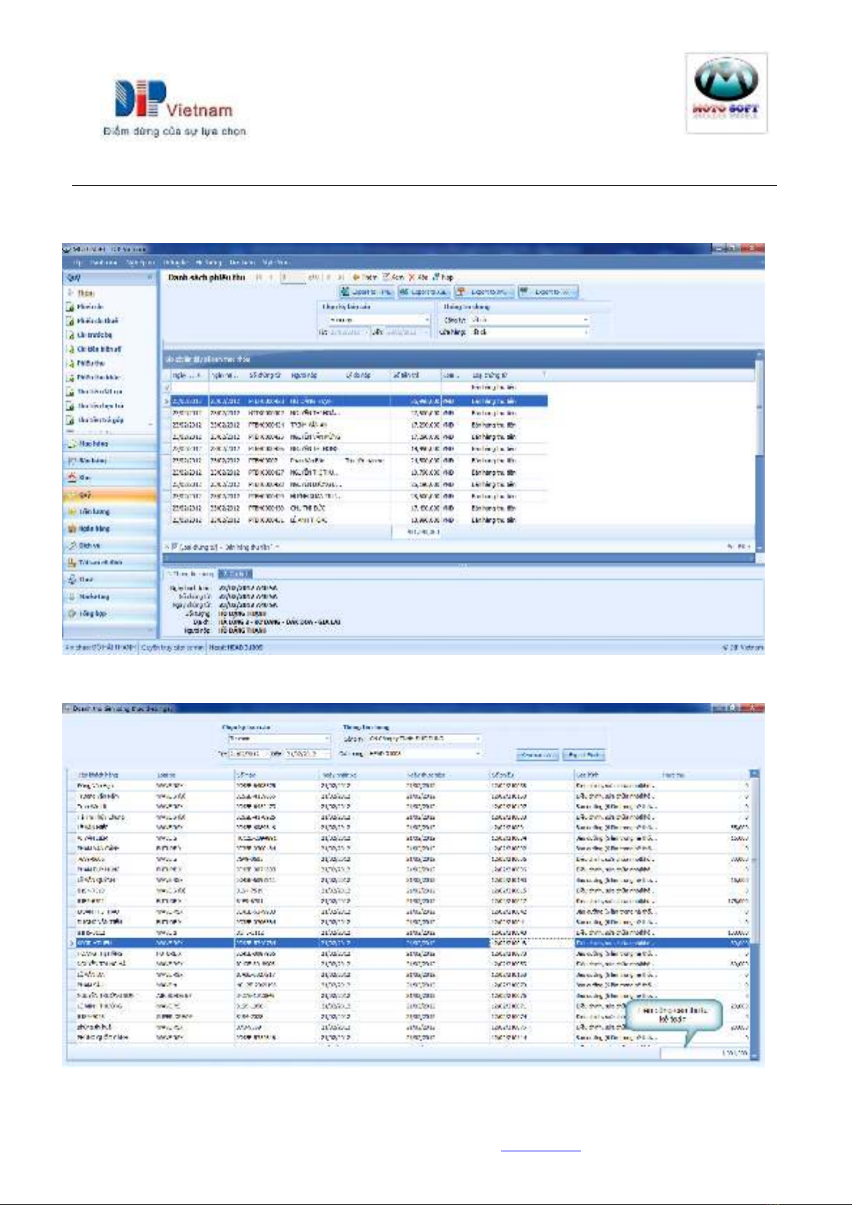Screen dimensions: 852x1205
Task: Open the Nghiệp vụ menu
Action: pos(141,262)
